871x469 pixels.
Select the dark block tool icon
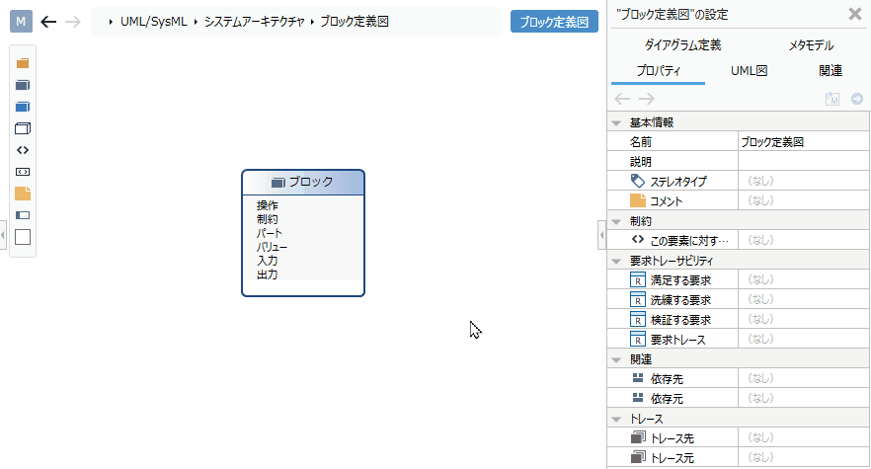23,85
